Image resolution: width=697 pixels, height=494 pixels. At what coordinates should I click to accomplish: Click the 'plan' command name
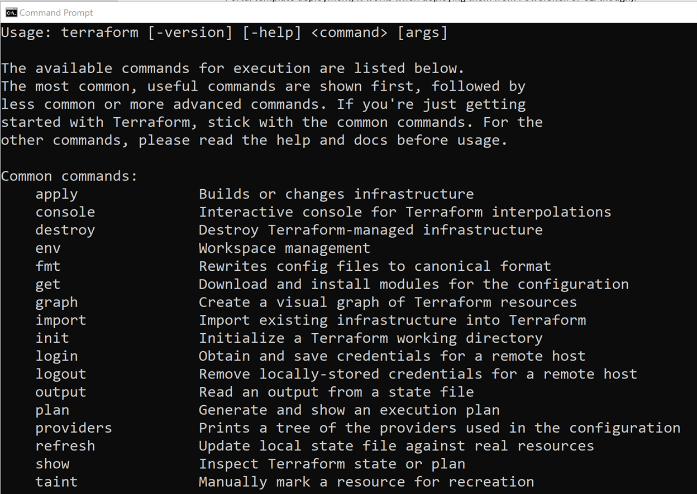tap(52, 410)
